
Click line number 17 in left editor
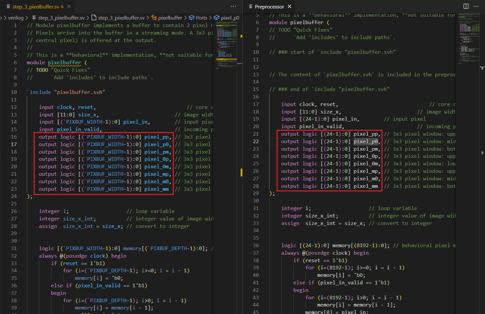point(14,144)
